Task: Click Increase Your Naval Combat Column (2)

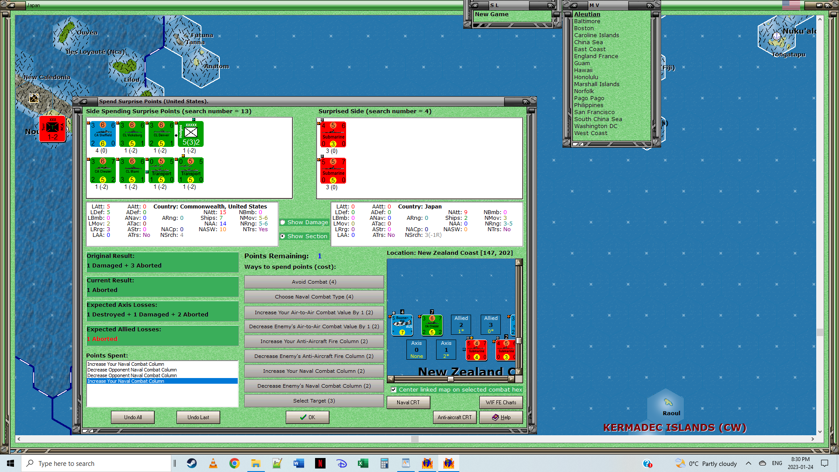Action: [314, 371]
